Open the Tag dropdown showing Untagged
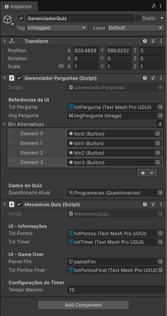 pyautogui.click(x=57, y=28)
